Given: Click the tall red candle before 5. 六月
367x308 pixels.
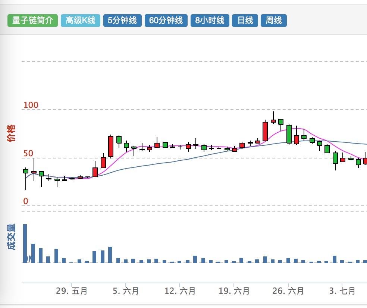Looking at the screenshot, I should tap(111, 147).
